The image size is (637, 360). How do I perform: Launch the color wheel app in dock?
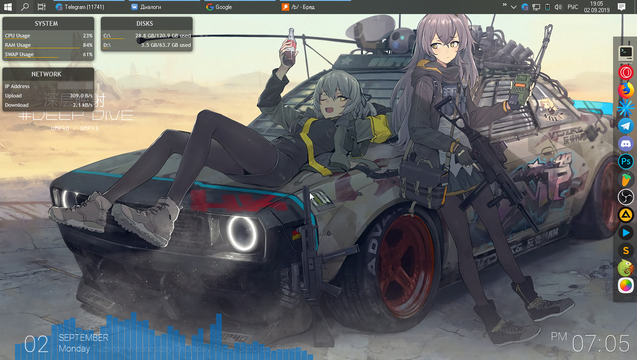coord(625,285)
